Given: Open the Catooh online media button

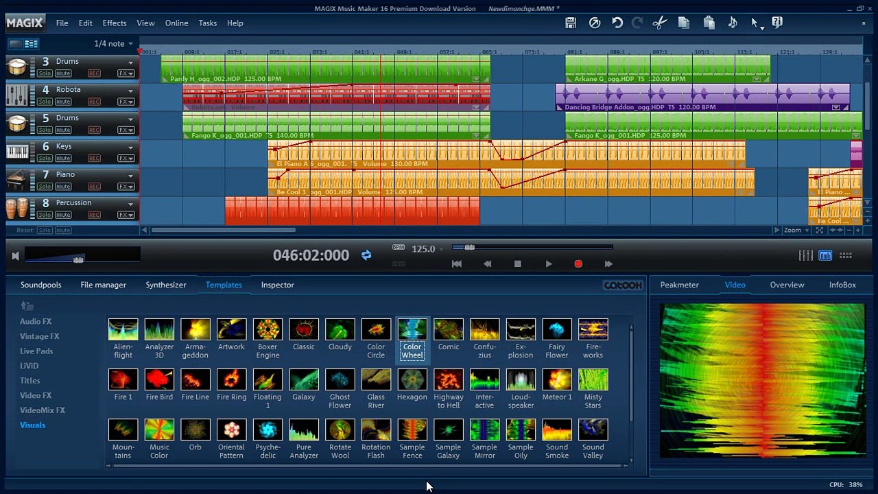Looking at the screenshot, I should point(623,285).
